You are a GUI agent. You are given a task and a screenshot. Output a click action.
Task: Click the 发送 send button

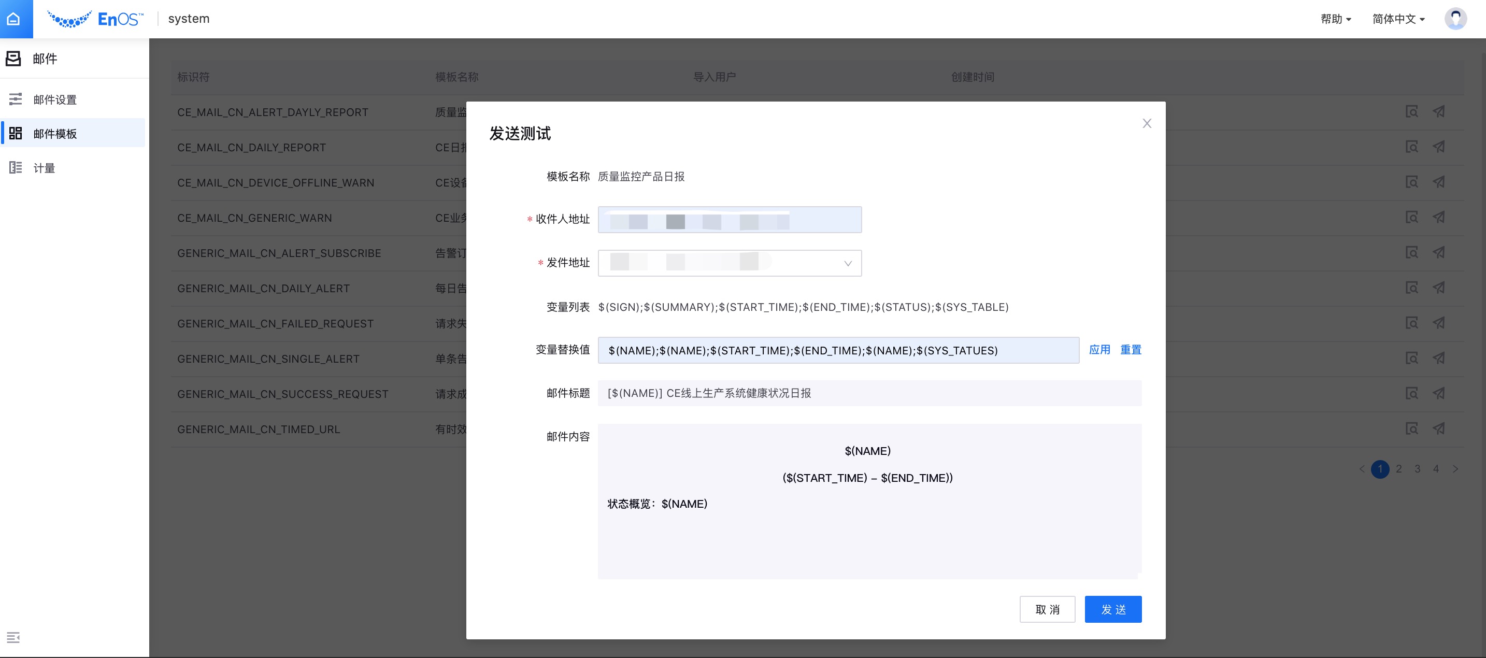tap(1113, 609)
